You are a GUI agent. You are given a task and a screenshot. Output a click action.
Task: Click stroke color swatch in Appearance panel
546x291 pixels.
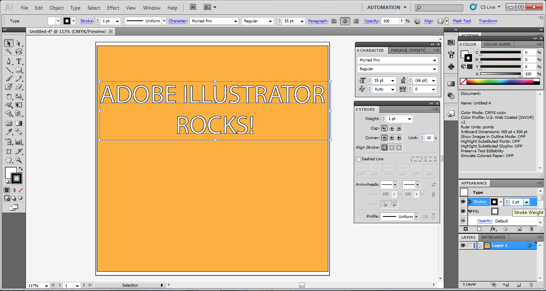(494, 202)
